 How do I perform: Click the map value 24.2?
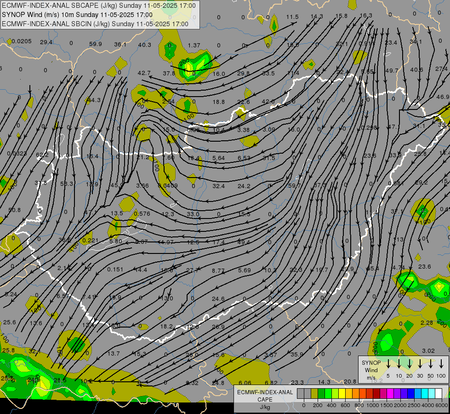coord(244,186)
